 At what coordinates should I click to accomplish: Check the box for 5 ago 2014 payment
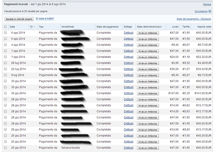5,39
